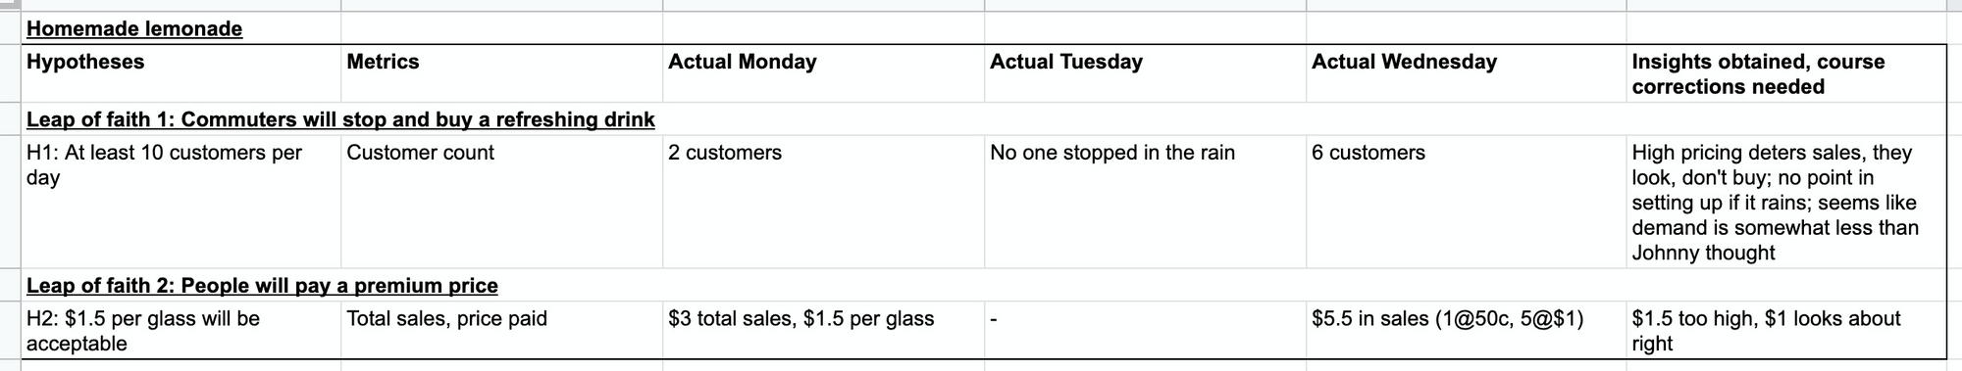The height and width of the screenshot is (371, 1962).
Task: Select the High pricing deters sales cell
Action: pos(1785,202)
